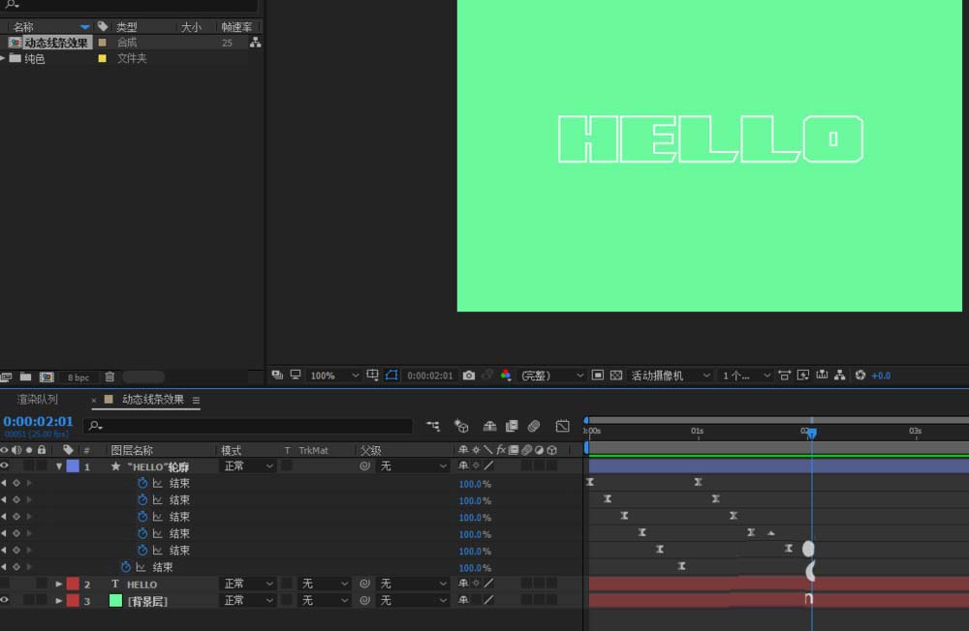
Task: Click the region of interest icon
Action: [391, 376]
